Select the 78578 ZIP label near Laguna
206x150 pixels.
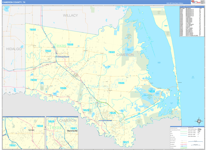tap(151, 92)
